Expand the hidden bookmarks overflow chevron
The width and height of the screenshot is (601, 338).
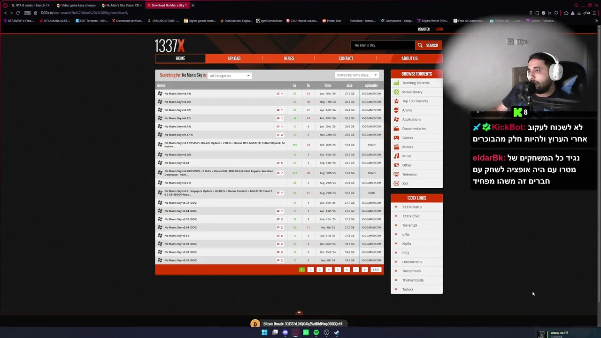(596, 21)
